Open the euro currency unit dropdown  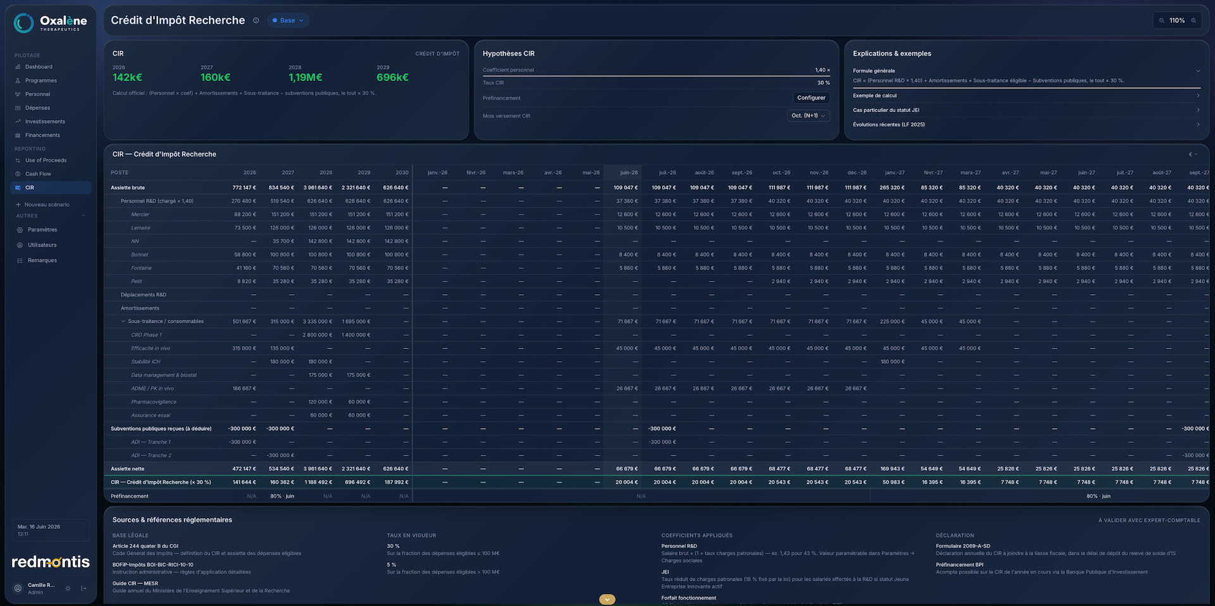pos(1192,154)
